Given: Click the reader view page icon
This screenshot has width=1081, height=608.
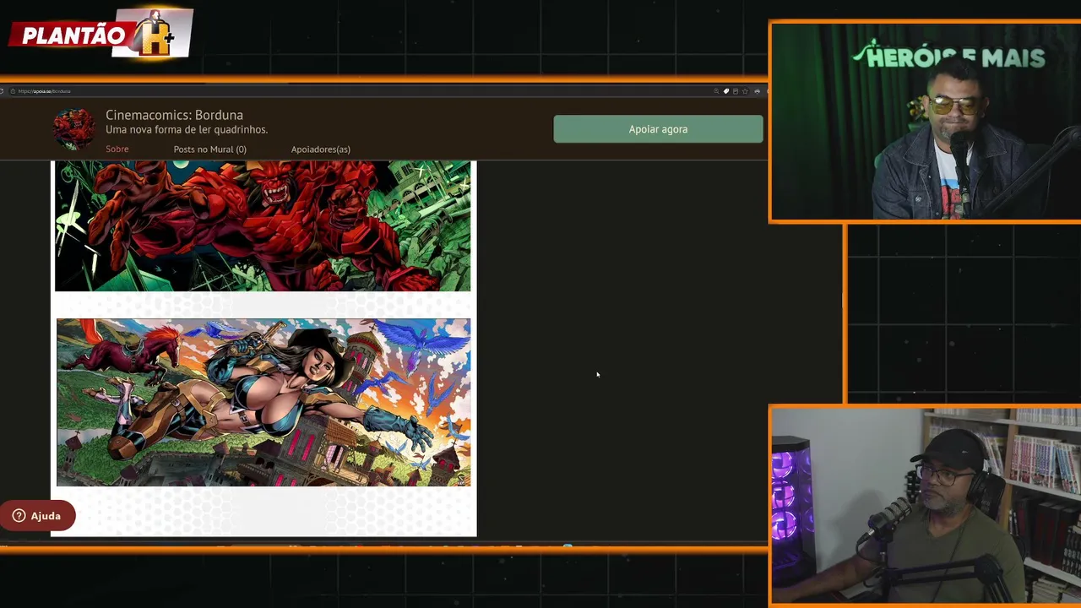Looking at the screenshot, I should (x=736, y=91).
